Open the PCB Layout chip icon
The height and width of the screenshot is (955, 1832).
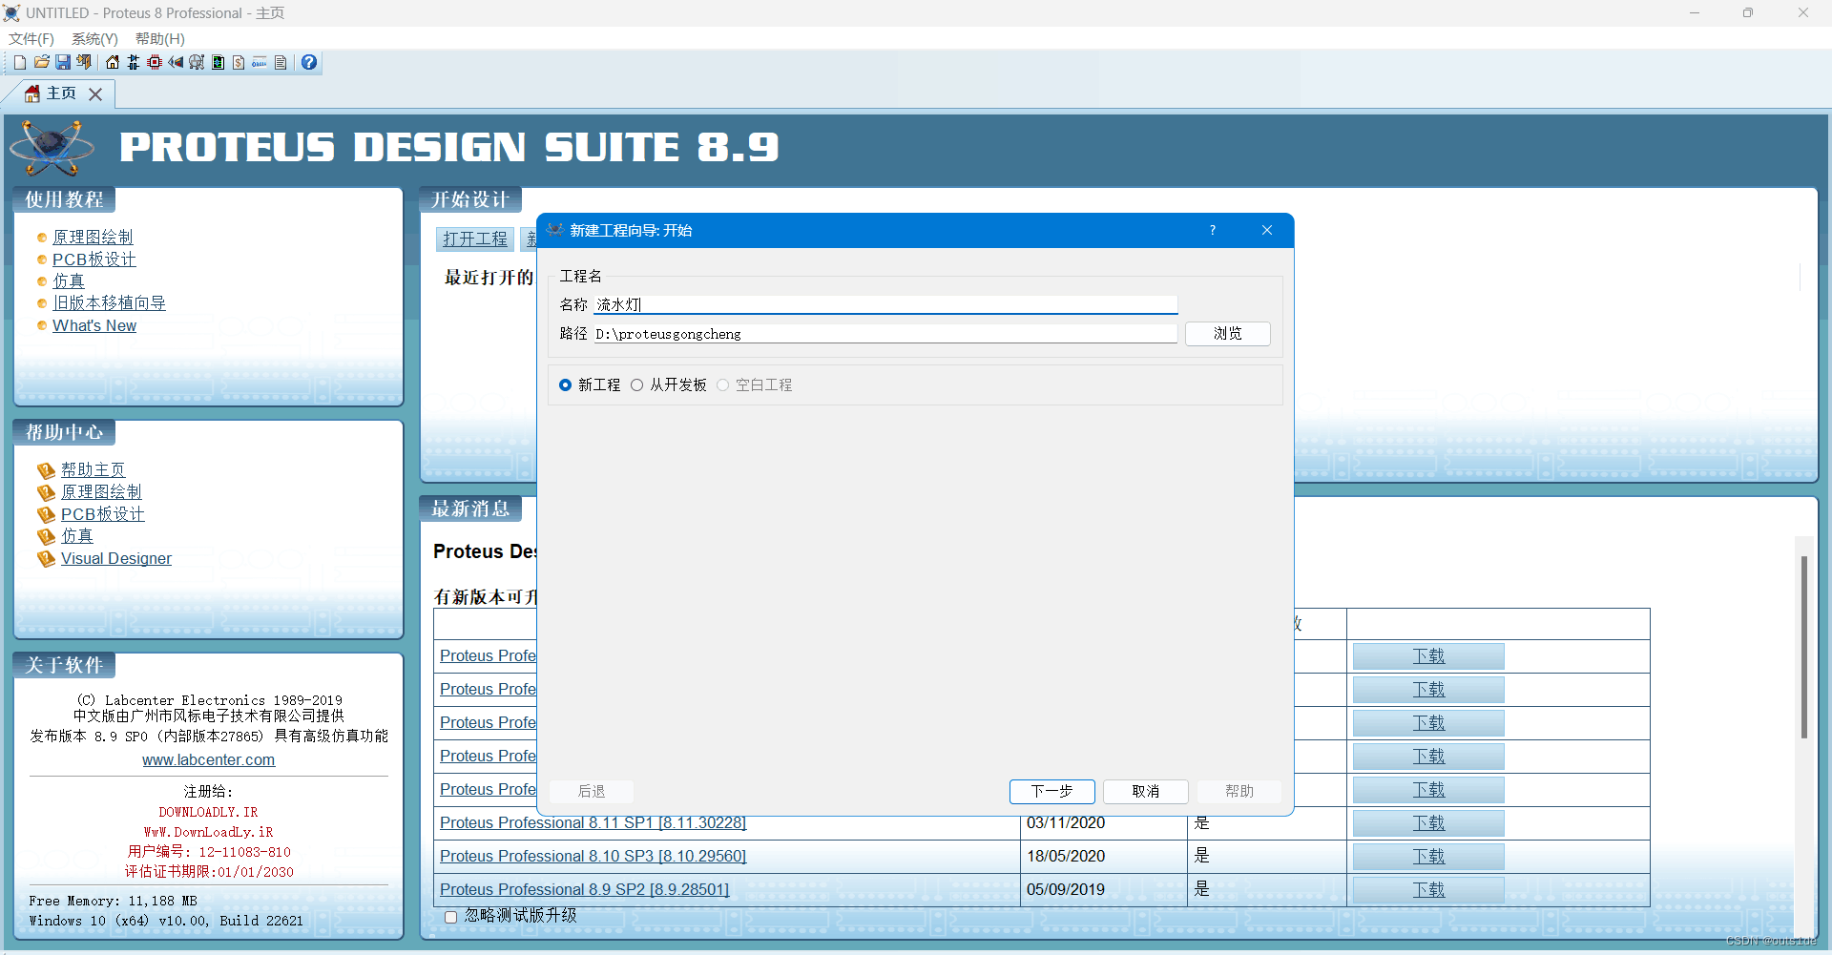(154, 62)
